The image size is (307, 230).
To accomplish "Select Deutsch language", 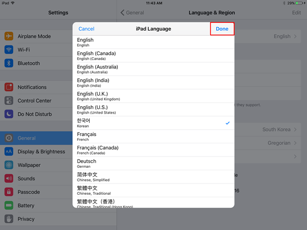I will 153,164.
